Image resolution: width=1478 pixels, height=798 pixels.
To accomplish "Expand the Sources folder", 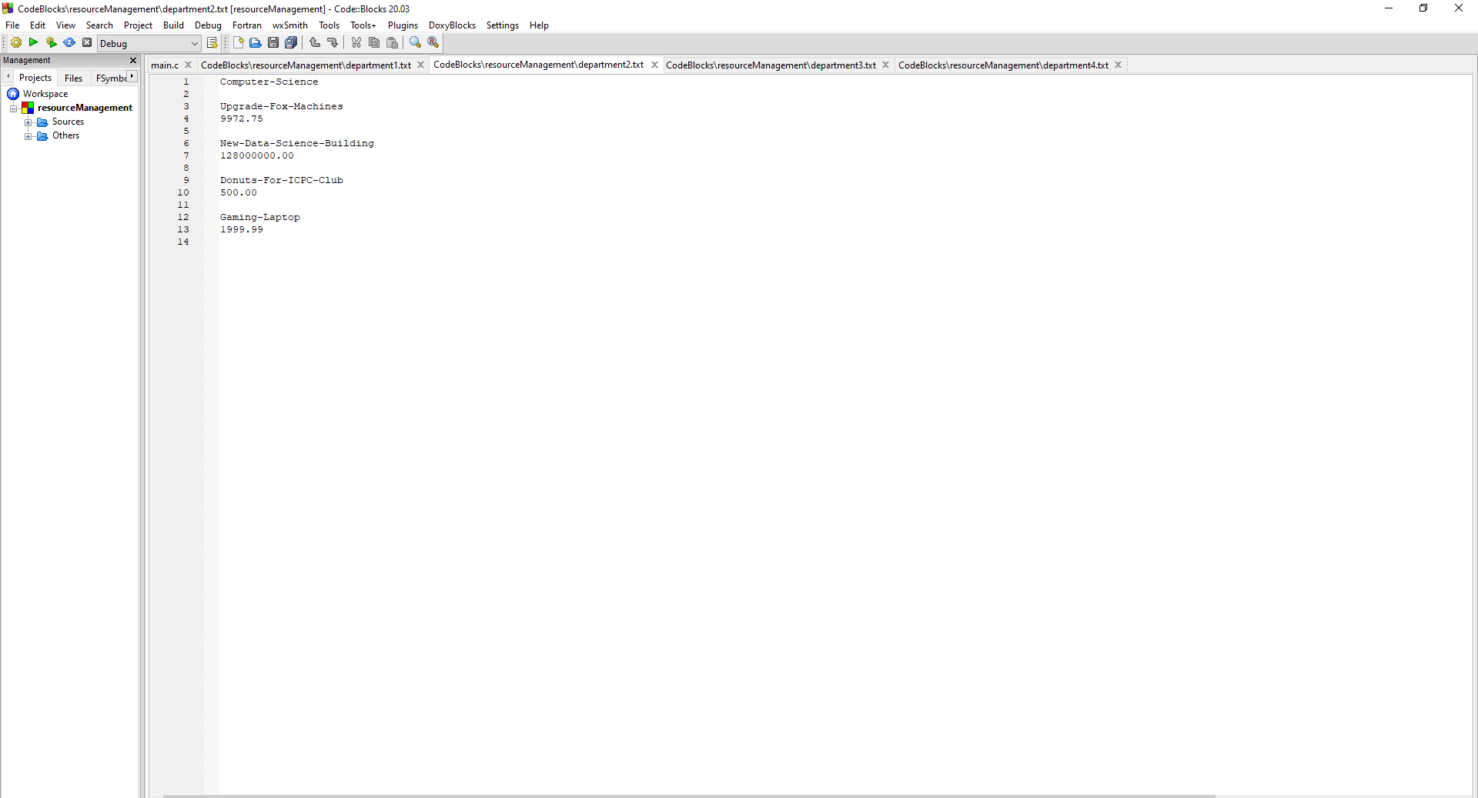I will tap(28, 122).
